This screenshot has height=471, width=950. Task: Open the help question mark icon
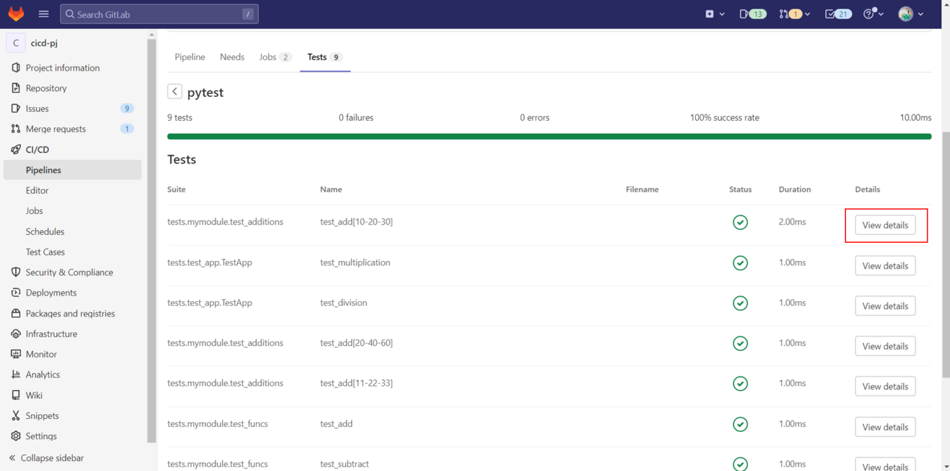[x=870, y=13]
